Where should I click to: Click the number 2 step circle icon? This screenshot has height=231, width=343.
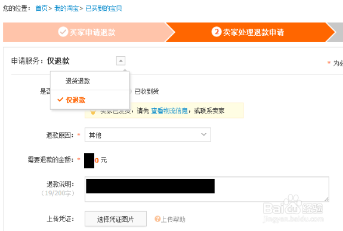coord(217,32)
